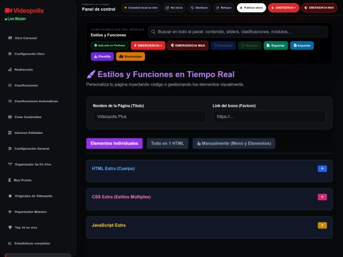Expand HTML Extra with blue plus

click(x=322, y=169)
